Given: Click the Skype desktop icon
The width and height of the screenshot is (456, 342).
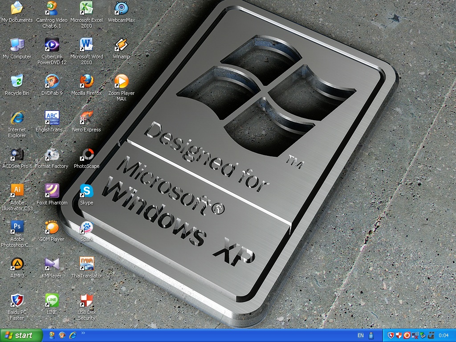Looking at the screenshot, I should (x=86, y=191).
